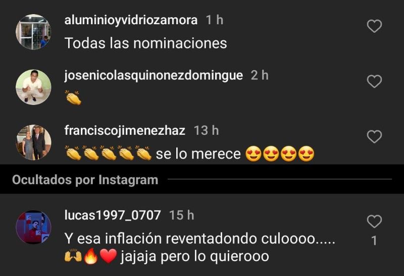Like the comment by aluminioyvidriozamora
This screenshot has width=404, height=276.
coord(374,26)
